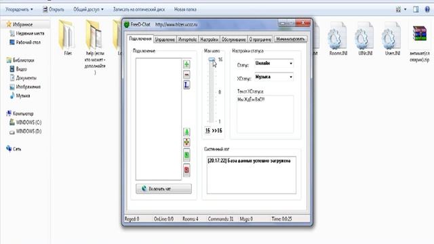This screenshot has width=434, height=244.
Task: Expand the view options arrow in Explorer toolbar
Action: 406,9
